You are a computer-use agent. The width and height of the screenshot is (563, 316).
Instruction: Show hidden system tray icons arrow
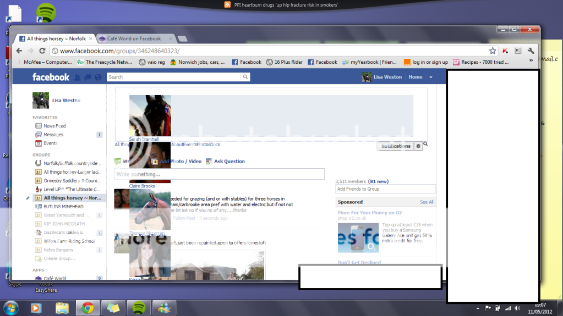[x=478, y=308]
